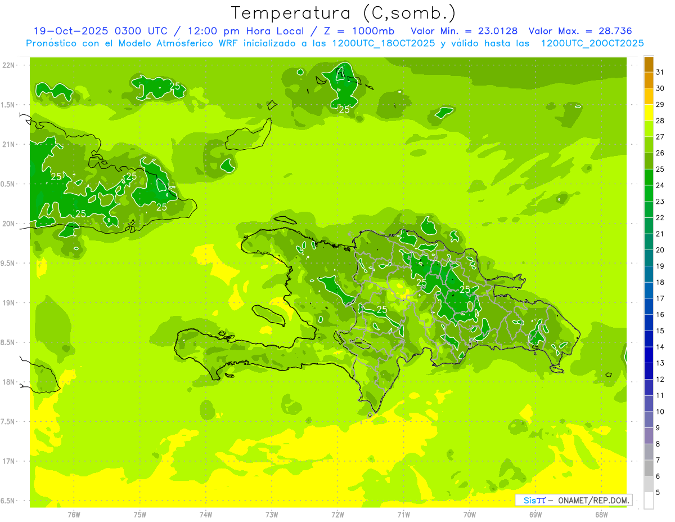Click the purple swatch between 8 and 9
This screenshot has height=522, width=675.
pos(649,436)
